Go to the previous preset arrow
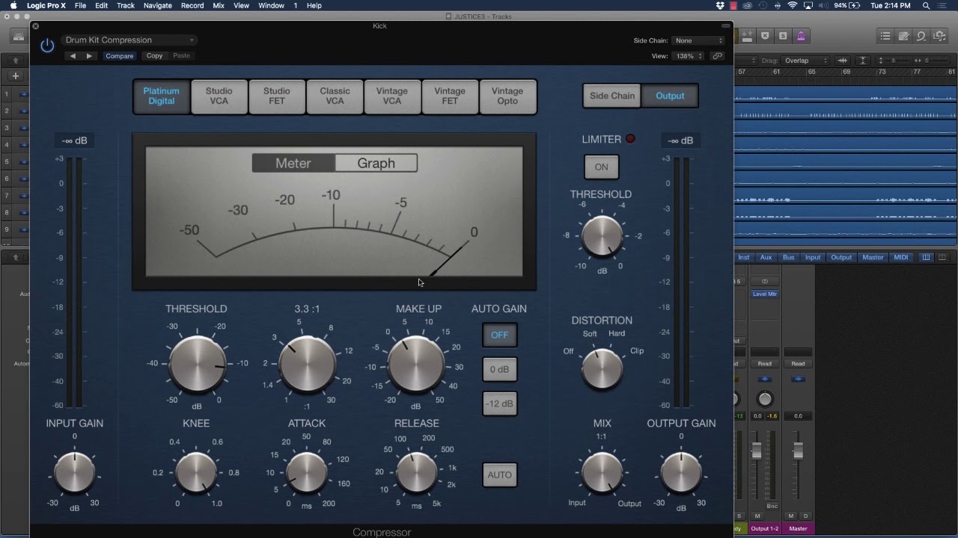The height and width of the screenshot is (538, 958). tap(73, 56)
